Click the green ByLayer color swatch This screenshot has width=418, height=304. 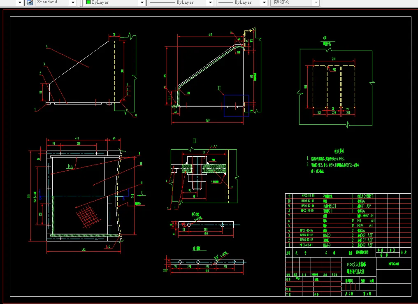(x=88, y=2)
